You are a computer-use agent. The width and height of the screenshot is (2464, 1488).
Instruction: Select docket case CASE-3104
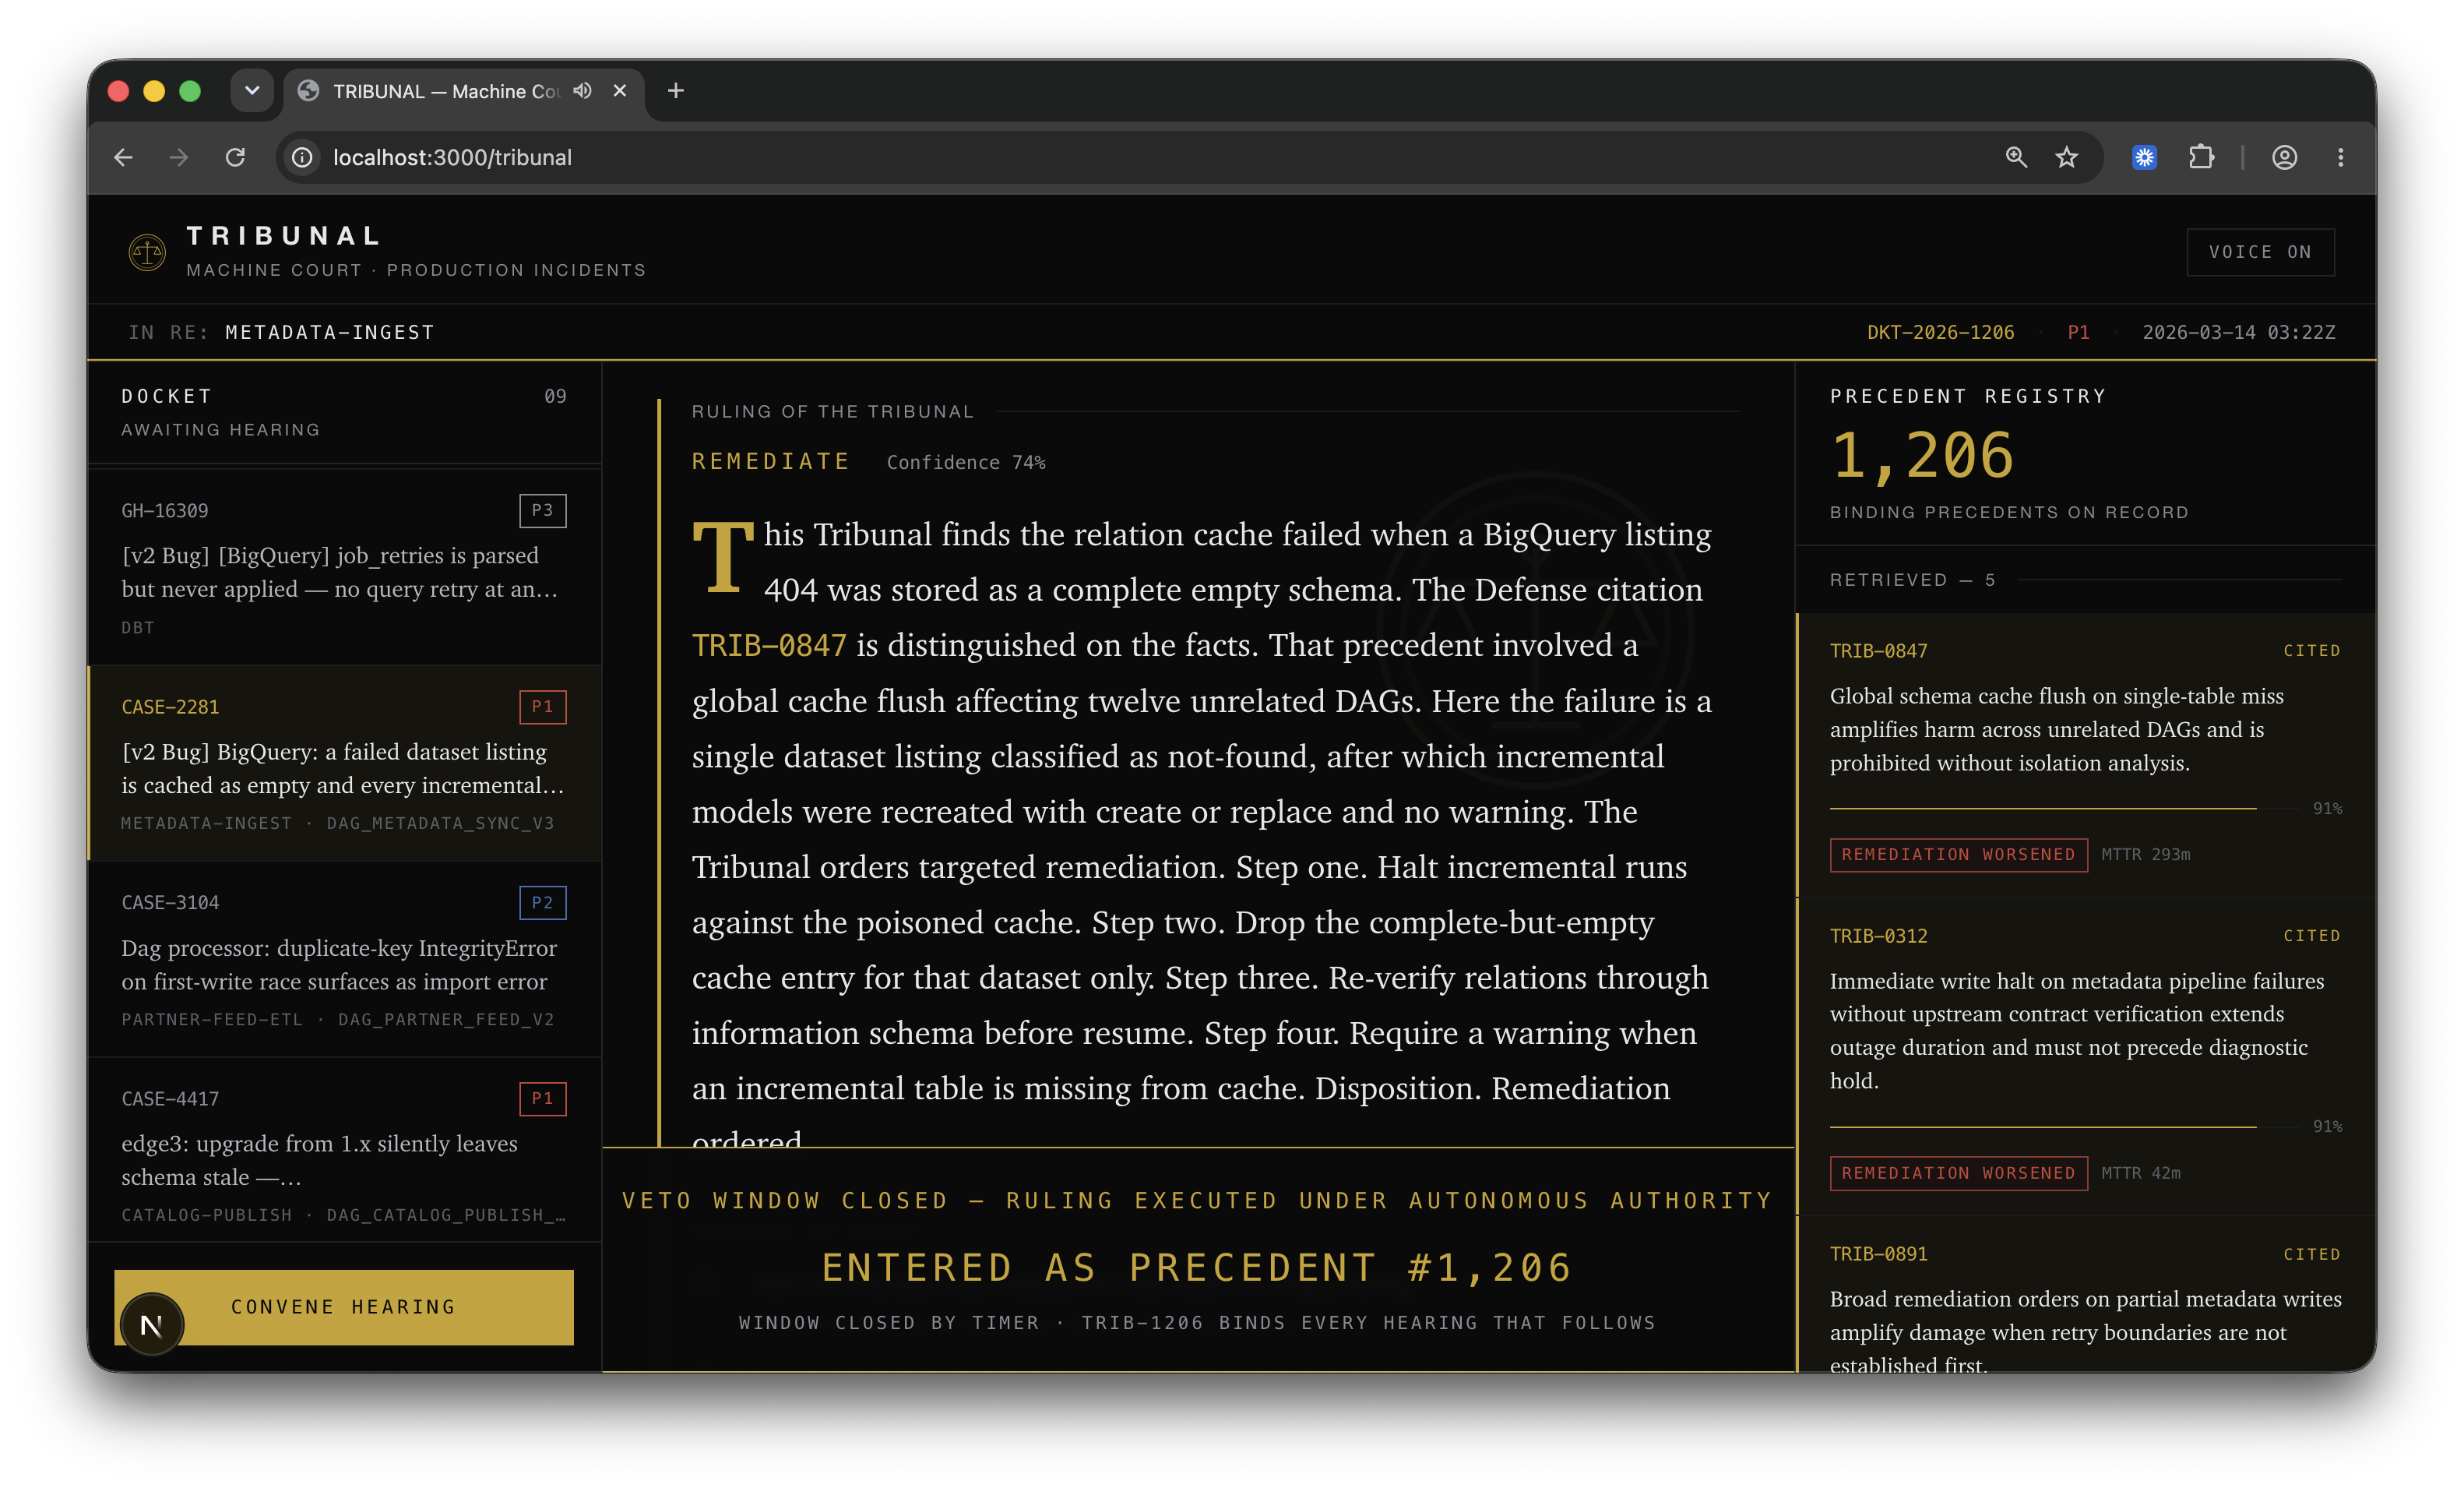[x=344, y=960]
